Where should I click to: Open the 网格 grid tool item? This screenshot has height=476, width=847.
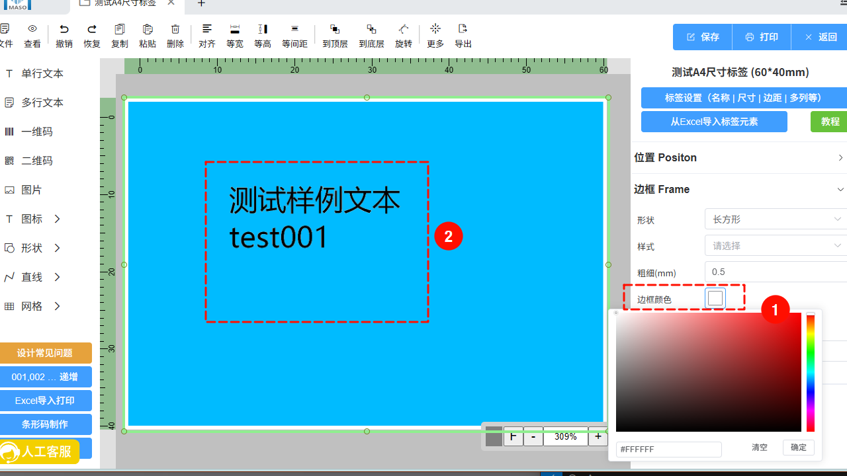click(31, 306)
